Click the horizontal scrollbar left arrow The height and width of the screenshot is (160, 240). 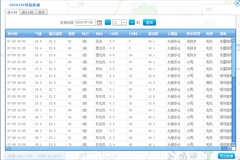coord(8,148)
